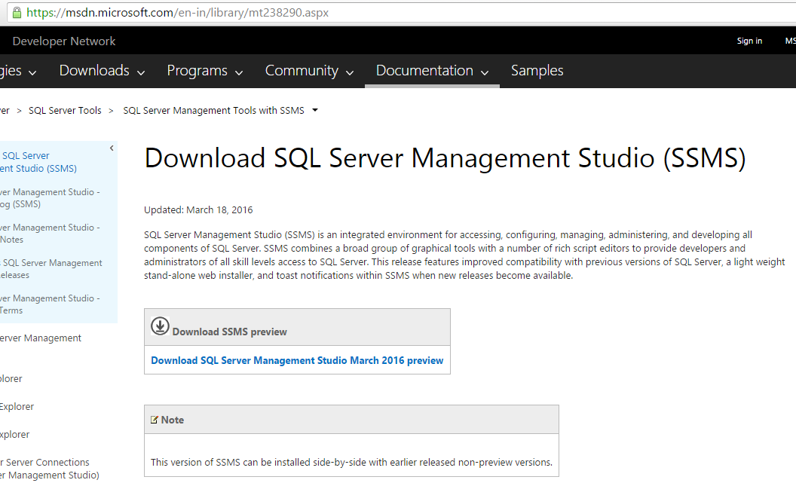Click the green padlock icon in address bar
This screenshot has width=796, height=483.
pyautogui.click(x=17, y=13)
